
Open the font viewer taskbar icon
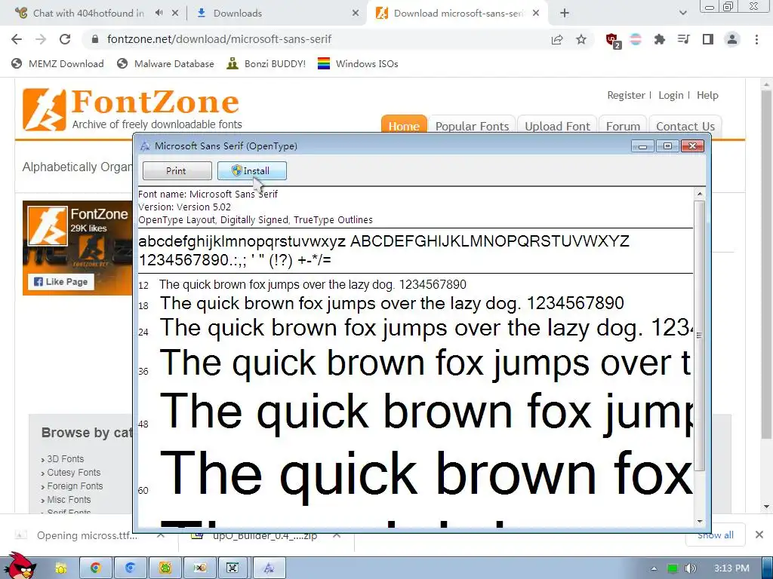tap(269, 568)
